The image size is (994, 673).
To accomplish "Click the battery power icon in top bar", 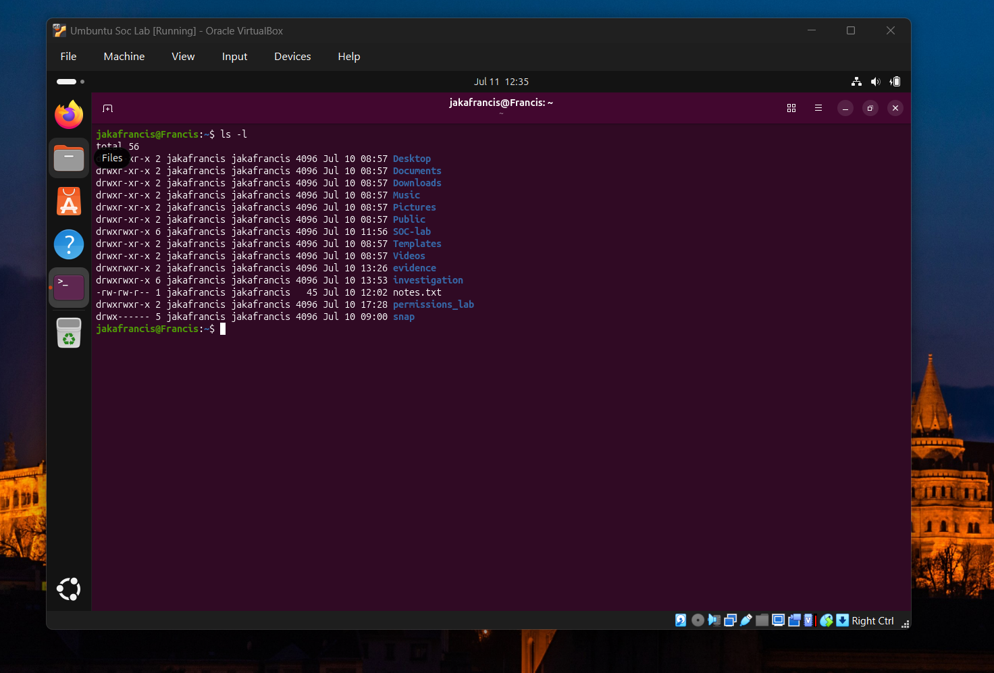I will pyautogui.click(x=895, y=82).
